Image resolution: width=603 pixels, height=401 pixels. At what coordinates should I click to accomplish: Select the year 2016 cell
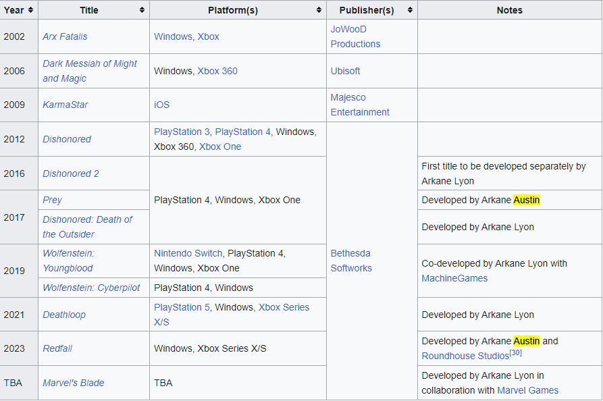pyautogui.click(x=19, y=173)
